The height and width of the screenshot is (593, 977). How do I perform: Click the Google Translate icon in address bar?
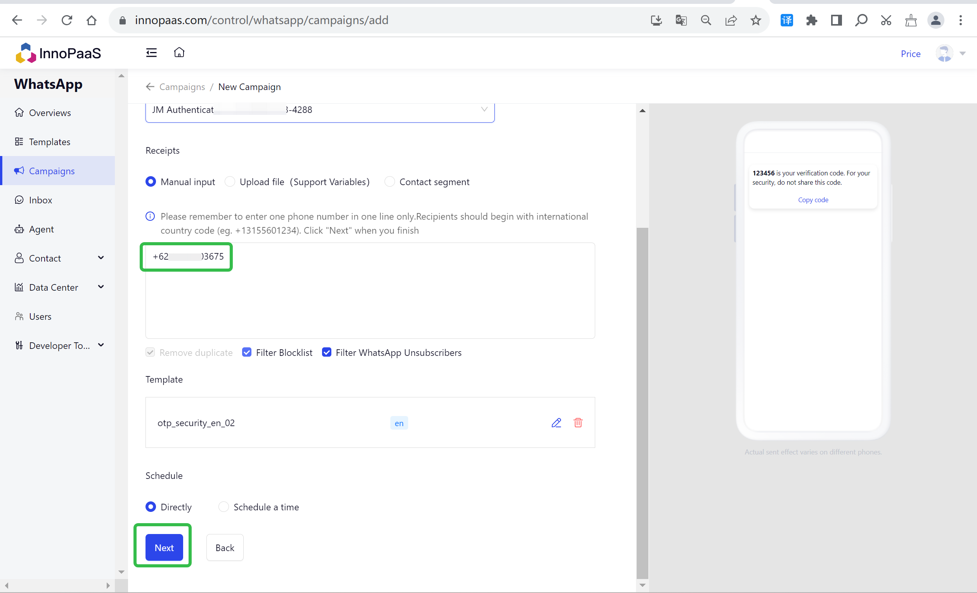click(681, 20)
